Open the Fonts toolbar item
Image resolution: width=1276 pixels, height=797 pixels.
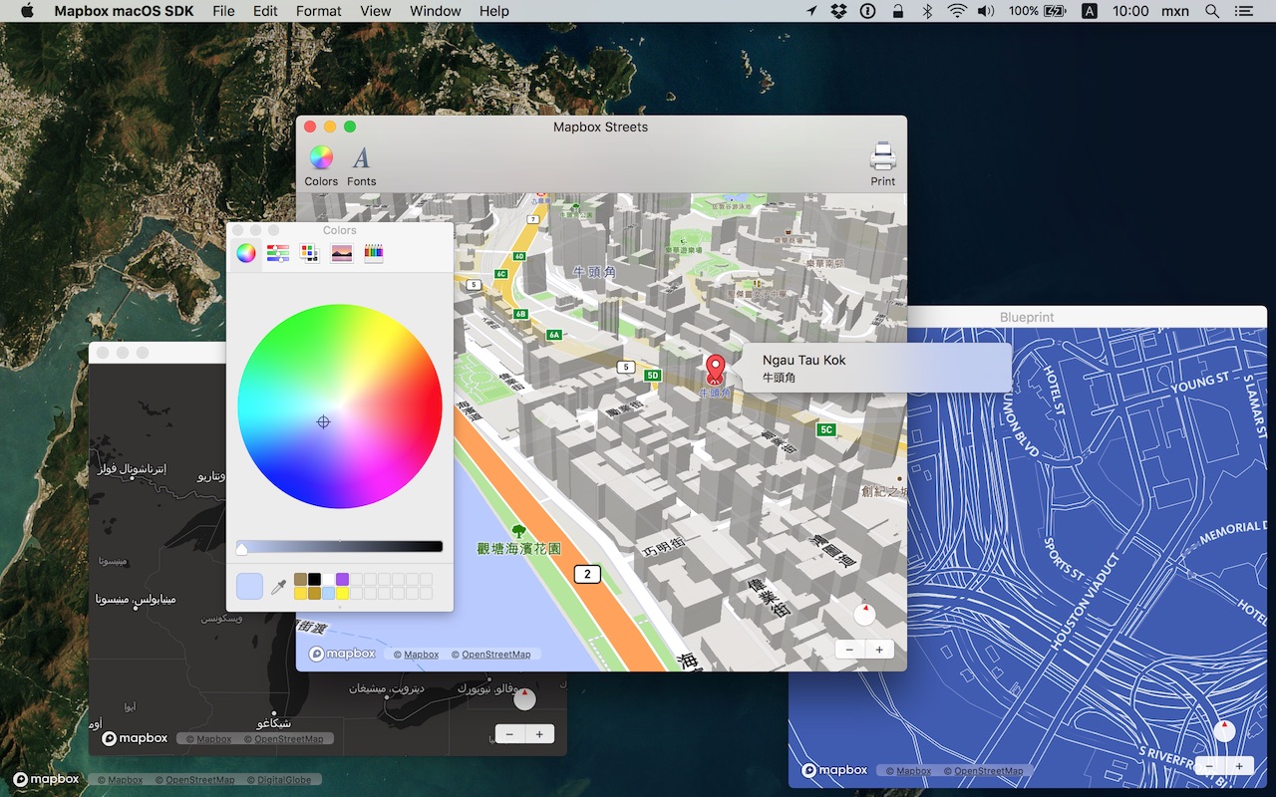[x=361, y=165]
